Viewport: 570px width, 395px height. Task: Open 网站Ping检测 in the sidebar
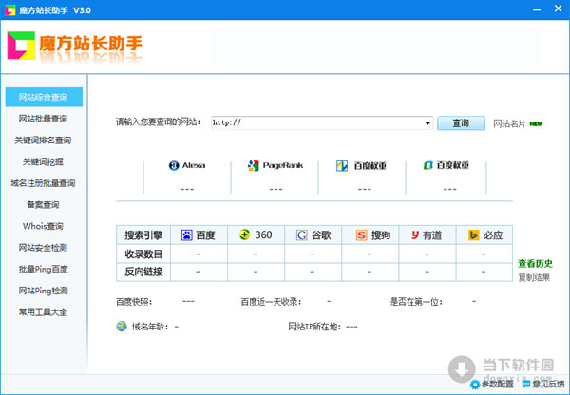[44, 291]
